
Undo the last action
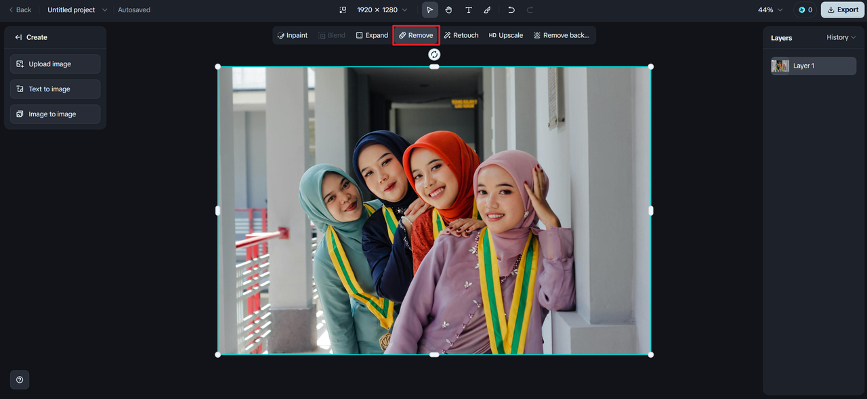tap(511, 10)
